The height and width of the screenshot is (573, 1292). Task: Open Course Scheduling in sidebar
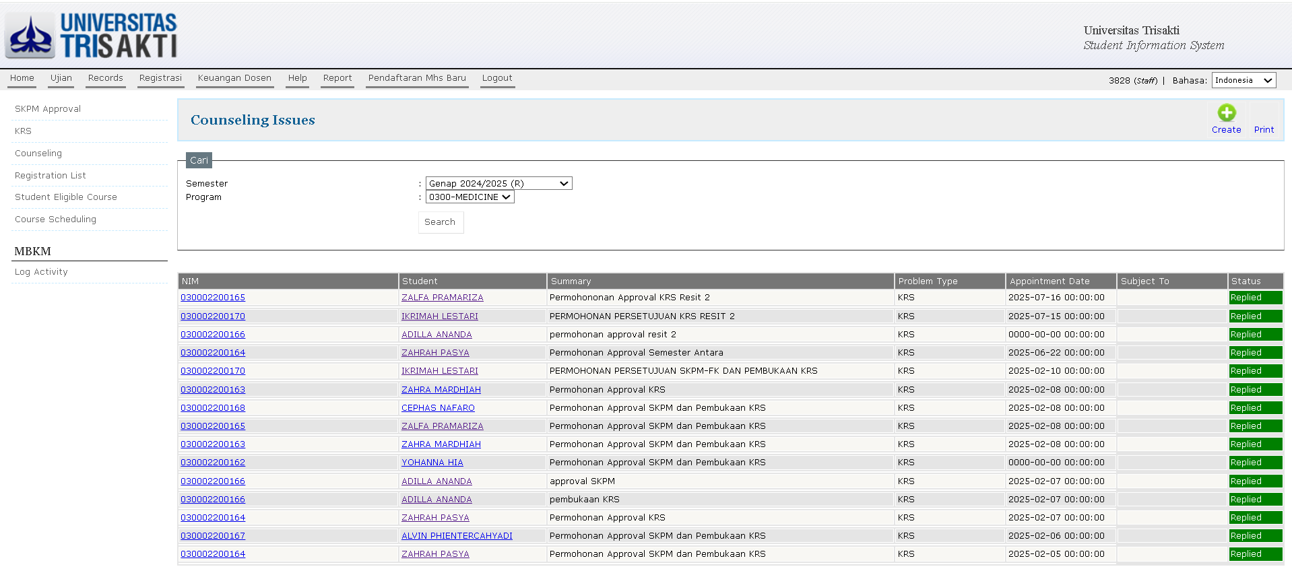coord(55,220)
